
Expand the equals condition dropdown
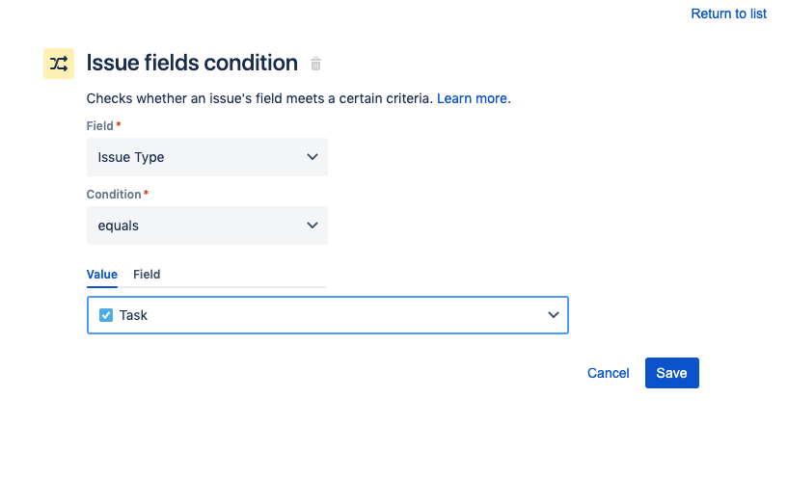coord(206,226)
